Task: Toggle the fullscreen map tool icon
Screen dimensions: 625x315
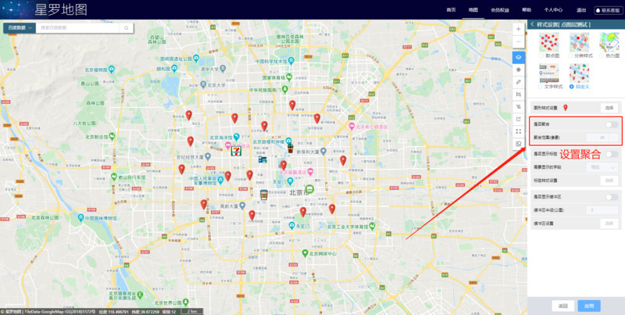Action: tap(518, 131)
